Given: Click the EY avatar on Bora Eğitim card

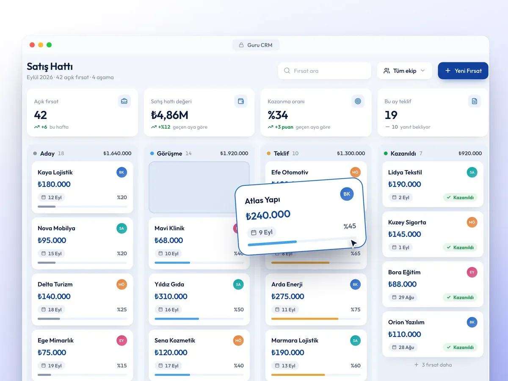Looking at the screenshot, I should tap(472, 272).
